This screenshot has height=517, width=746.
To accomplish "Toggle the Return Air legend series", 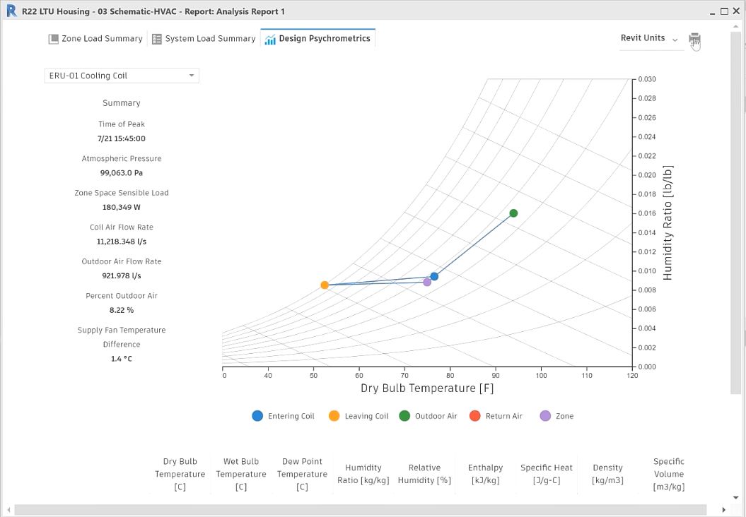I will (x=496, y=416).
